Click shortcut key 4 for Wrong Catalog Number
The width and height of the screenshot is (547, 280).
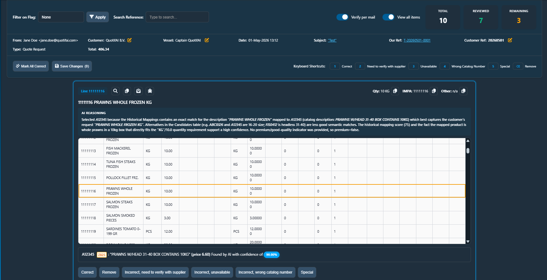point(445,66)
